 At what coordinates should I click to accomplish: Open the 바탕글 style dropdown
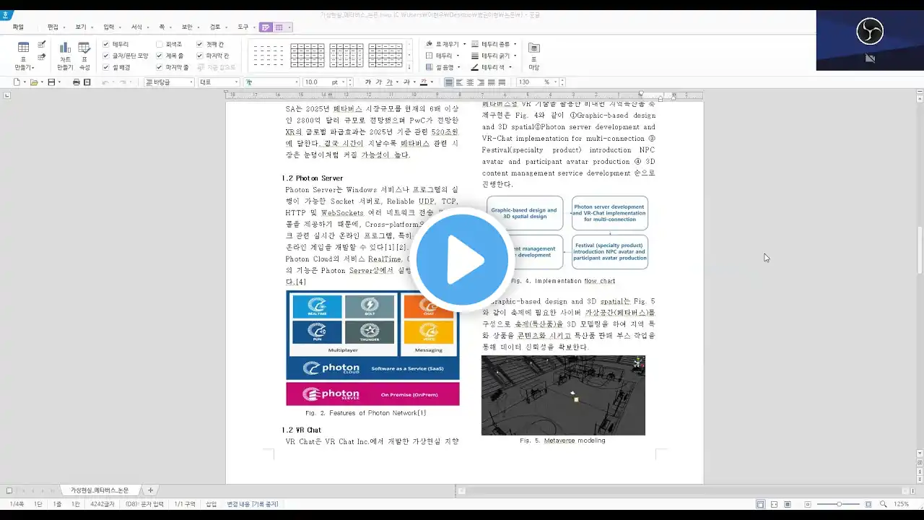coord(169,82)
